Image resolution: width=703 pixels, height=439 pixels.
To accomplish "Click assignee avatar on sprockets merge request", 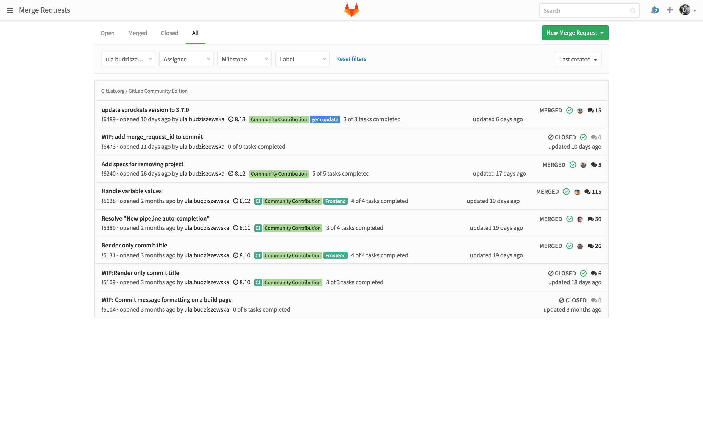I will point(580,111).
